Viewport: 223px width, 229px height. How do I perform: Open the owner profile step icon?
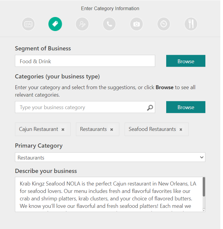[x=82, y=24]
